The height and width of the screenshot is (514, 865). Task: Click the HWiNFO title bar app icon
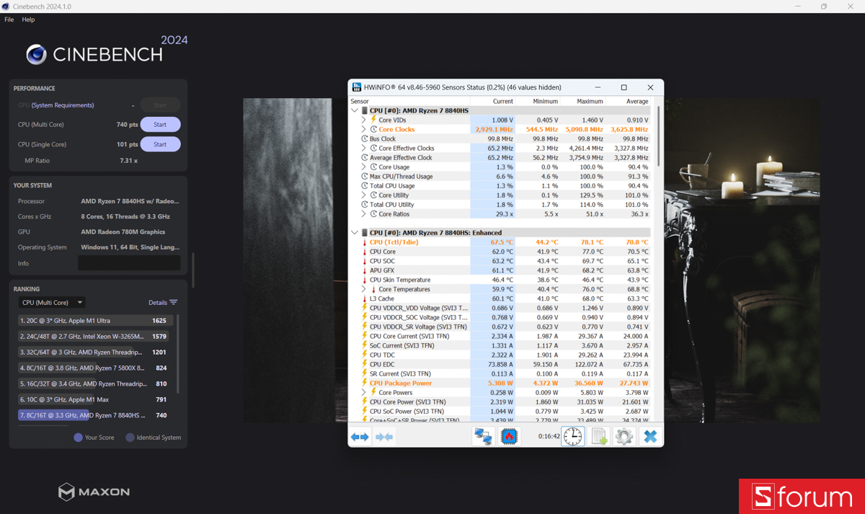(357, 87)
